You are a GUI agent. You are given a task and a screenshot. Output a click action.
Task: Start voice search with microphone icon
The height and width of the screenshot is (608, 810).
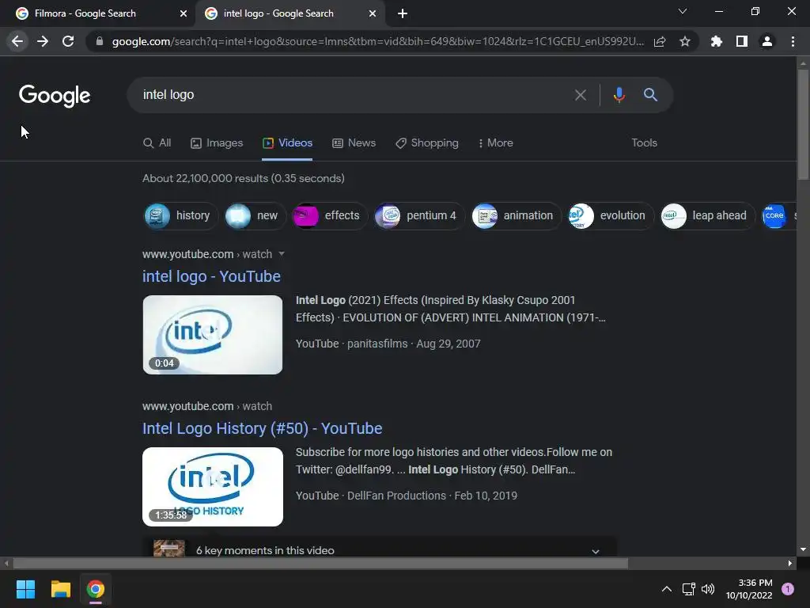click(x=619, y=95)
